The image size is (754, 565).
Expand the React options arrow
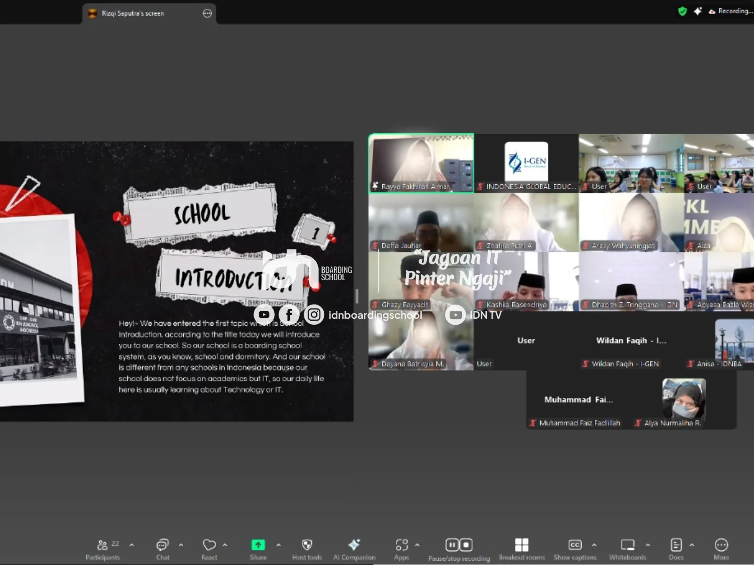click(x=225, y=545)
